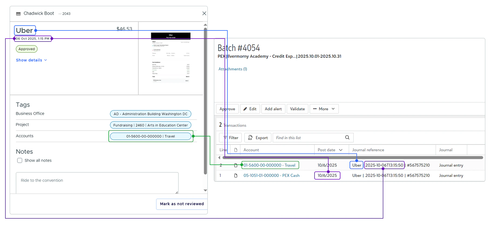Screen dimensions: 495x227
Task: Open the 05-1051-01-000000 - PEX Cash account link
Action: pos(271,176)
